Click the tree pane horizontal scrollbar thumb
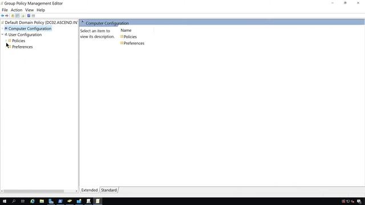This screenshot has width=365, height=205. (x=34, y=191)
